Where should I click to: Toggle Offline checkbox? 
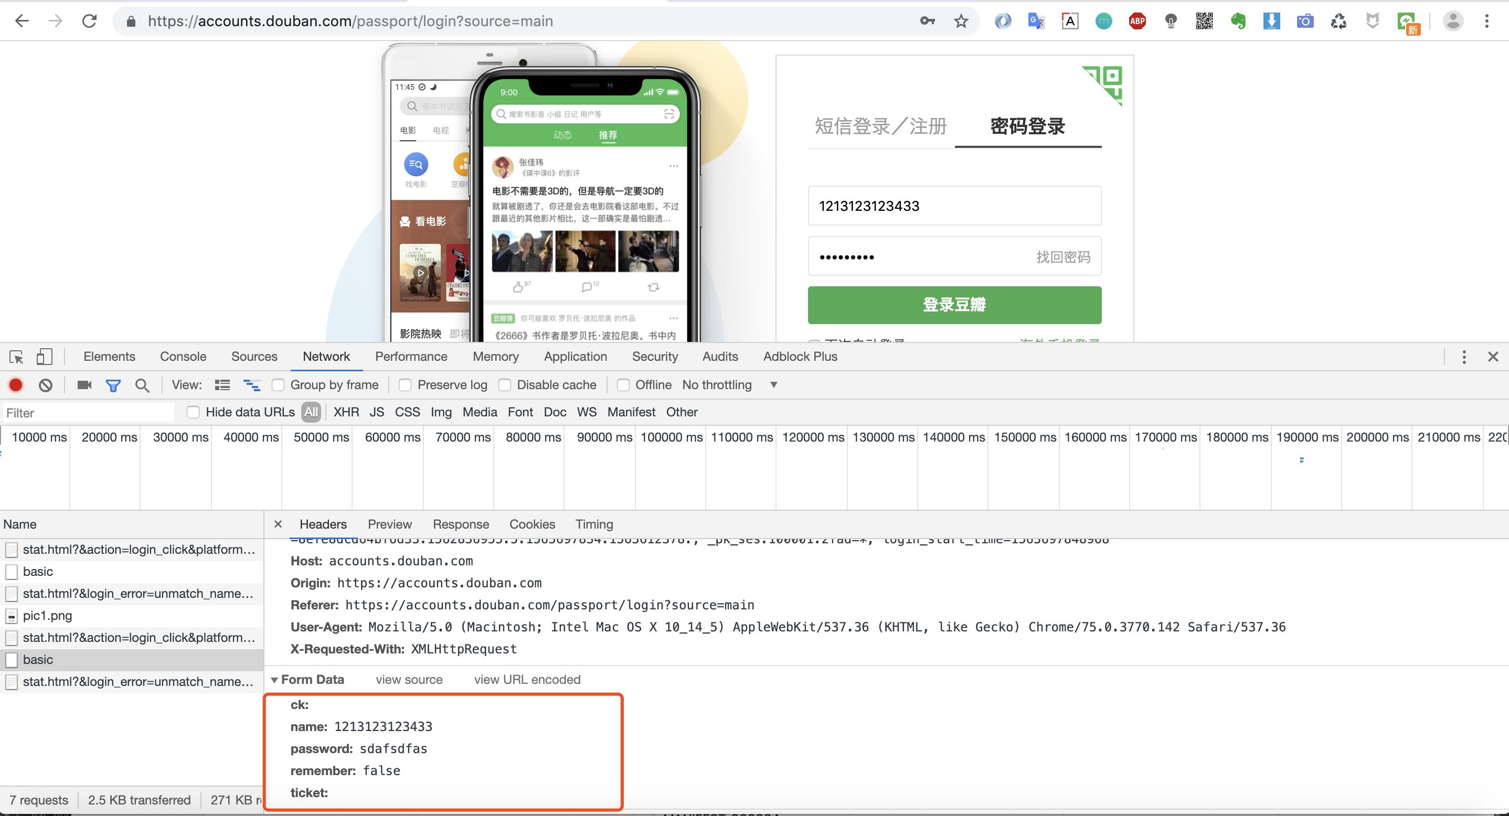(x=623, y=384)
